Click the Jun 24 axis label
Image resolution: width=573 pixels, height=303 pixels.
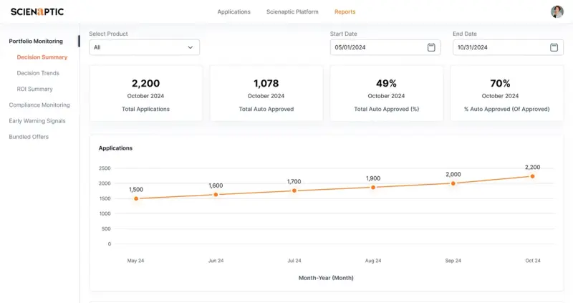pos(216,261)
